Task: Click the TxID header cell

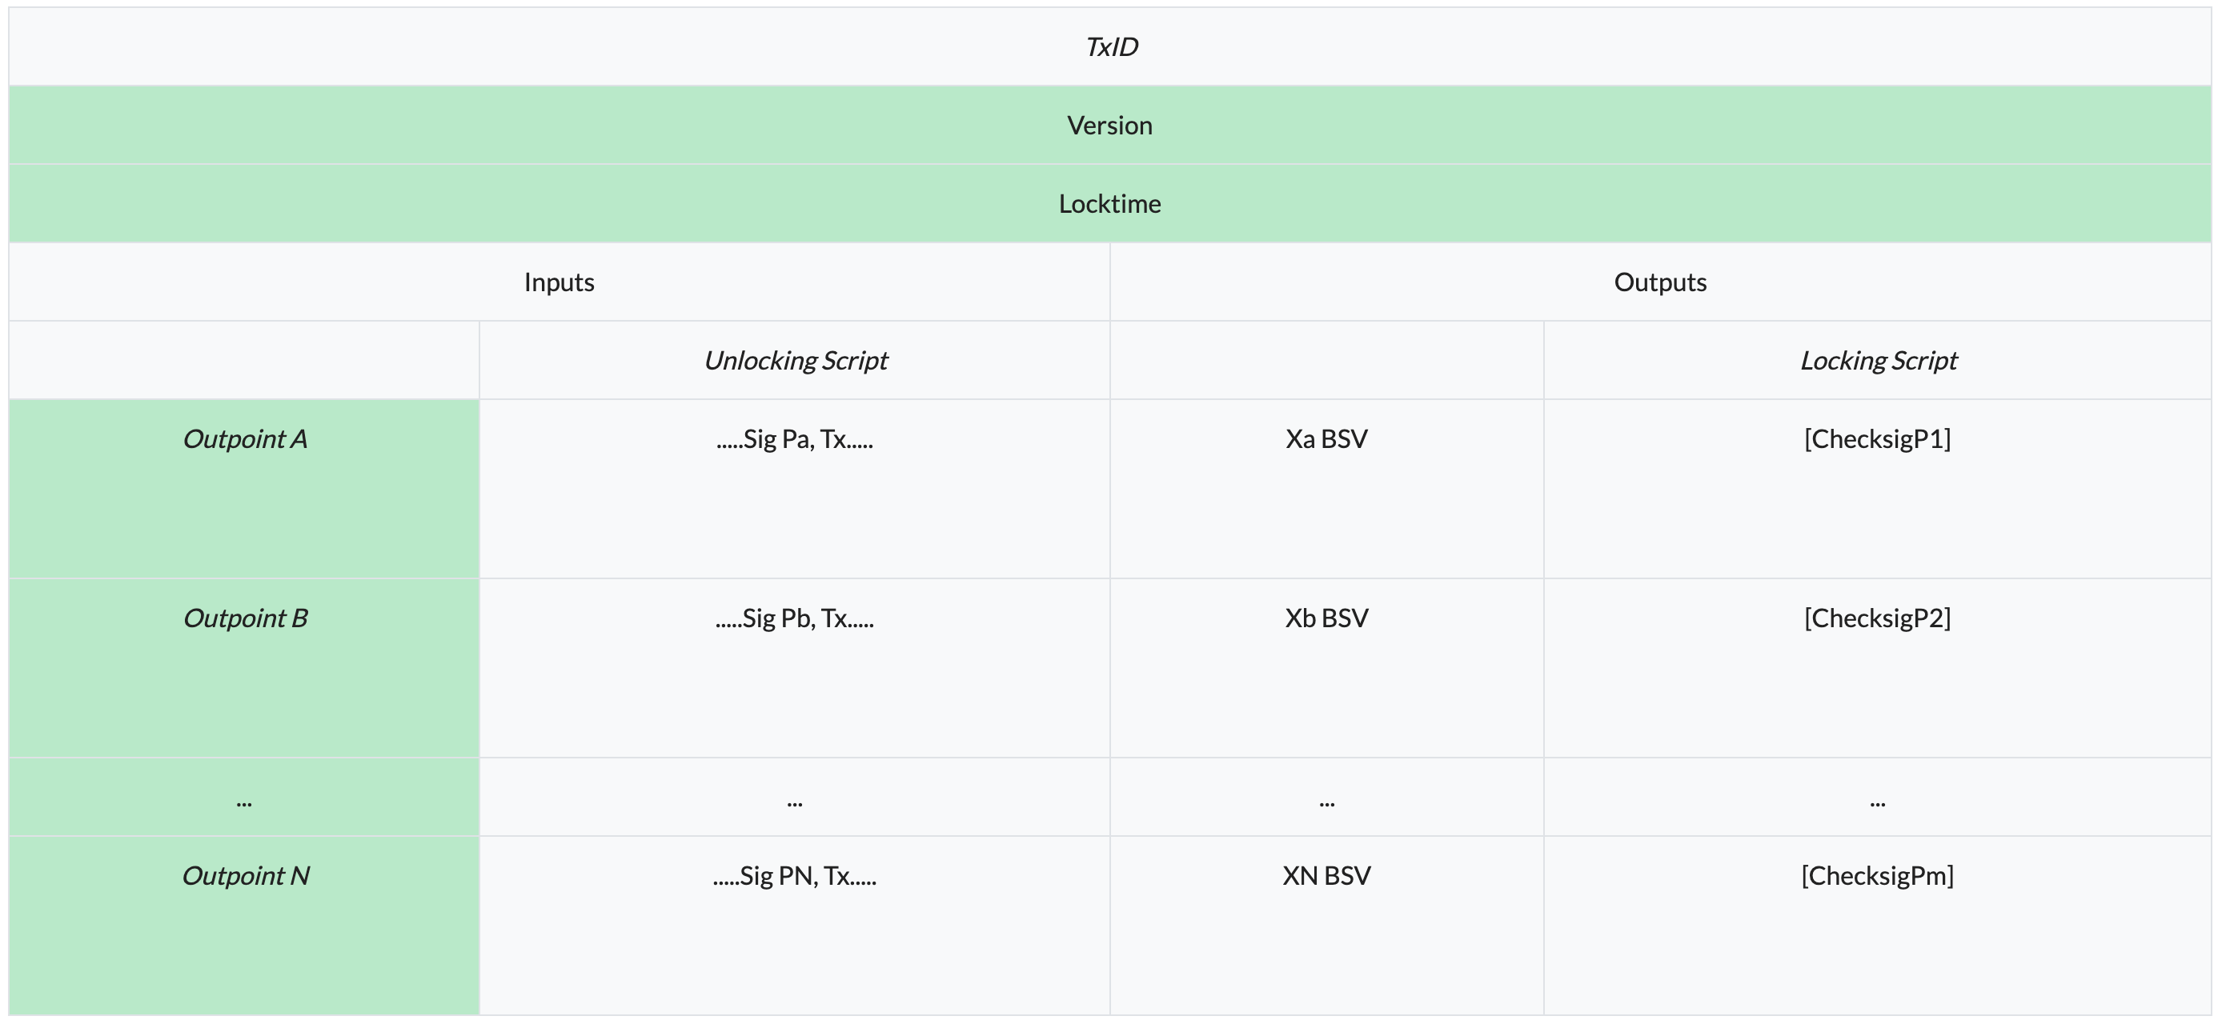Action: click(x=1111, y=46)
